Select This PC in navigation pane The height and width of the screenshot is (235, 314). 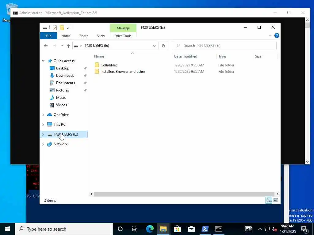(x=59, y=124)
